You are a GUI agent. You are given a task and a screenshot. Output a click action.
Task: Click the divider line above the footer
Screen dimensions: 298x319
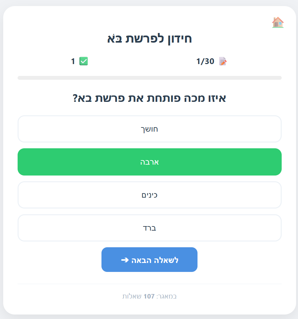[x=149, y=284]
